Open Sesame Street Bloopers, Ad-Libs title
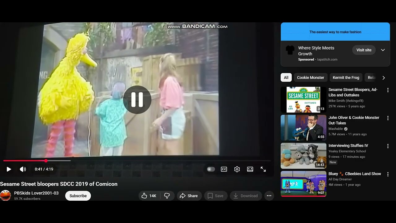Screen dimensions: 396x223 353,92
